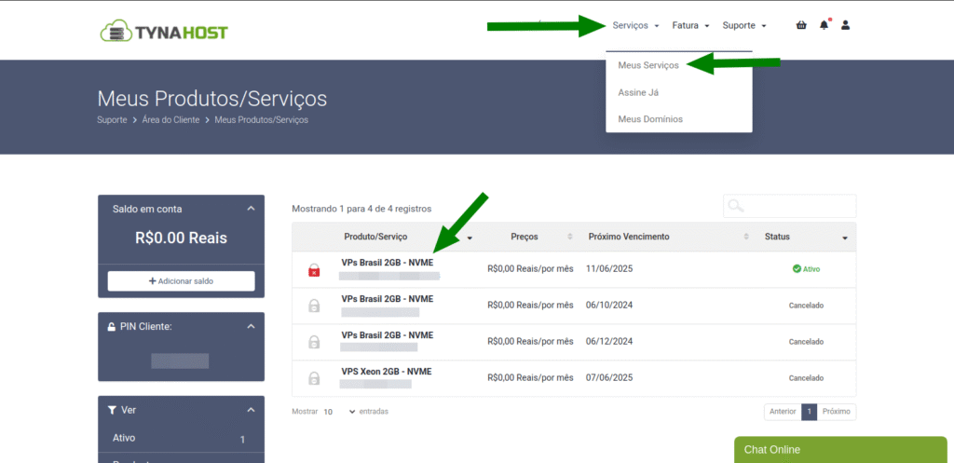Open the VPS Xeon 2GB - NVME service
954x463 pixels.
387,371
